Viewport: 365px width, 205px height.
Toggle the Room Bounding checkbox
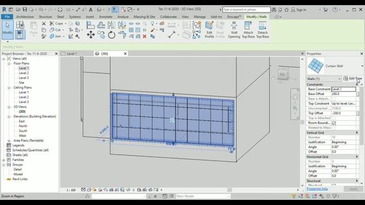(x=334, y=123)
